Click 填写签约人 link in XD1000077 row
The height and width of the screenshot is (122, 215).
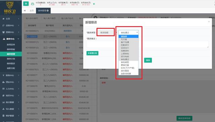pos(68,75)
